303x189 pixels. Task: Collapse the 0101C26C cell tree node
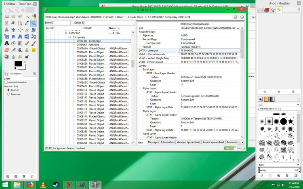(66, 33)
